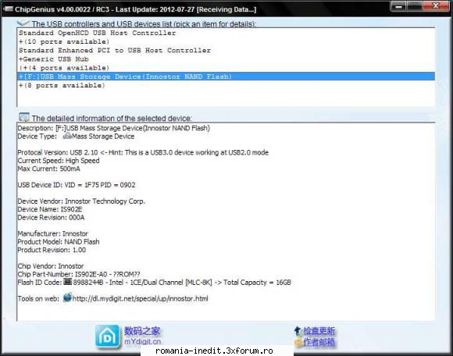Open the blue Chinese check-update link
Viewport: 453px width, 356px height.
click(x=319, y=331)
